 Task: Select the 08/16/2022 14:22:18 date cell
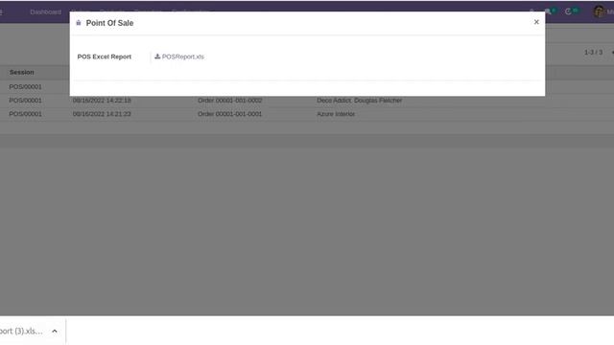click(x=102, y=101)
